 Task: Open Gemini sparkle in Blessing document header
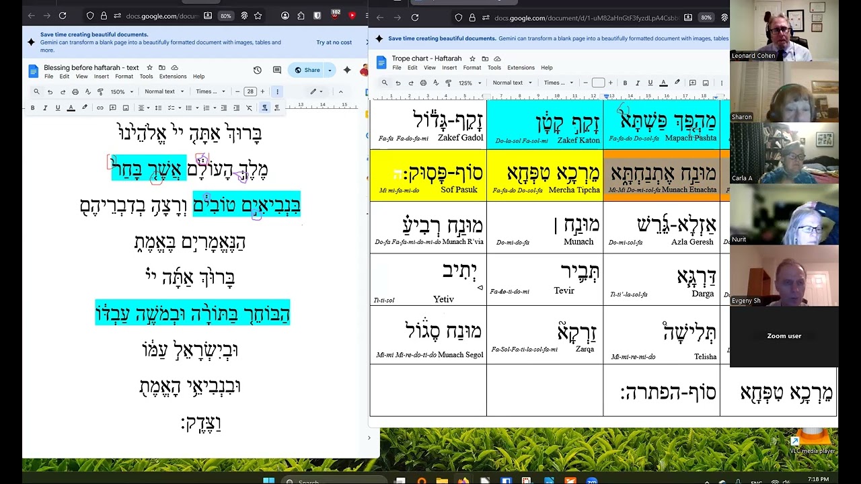[347, 70]
